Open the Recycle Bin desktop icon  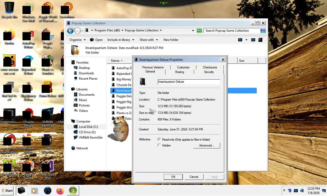(x=9, y=10)
